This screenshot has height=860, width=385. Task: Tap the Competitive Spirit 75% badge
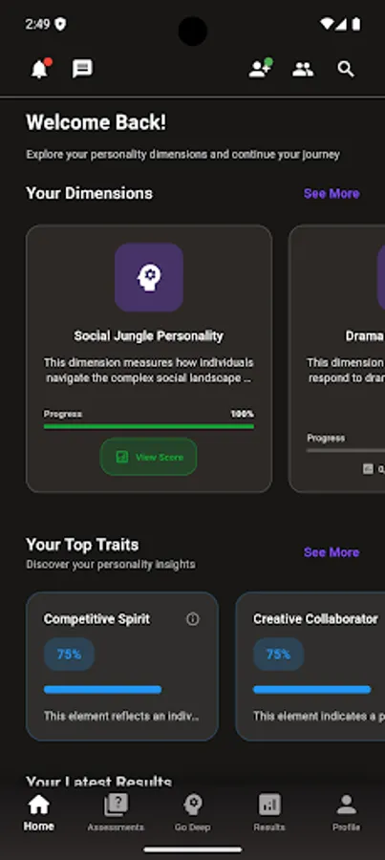(69, 655)
